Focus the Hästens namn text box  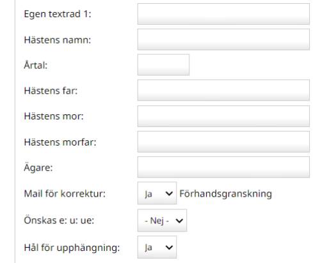click(223, 40)
